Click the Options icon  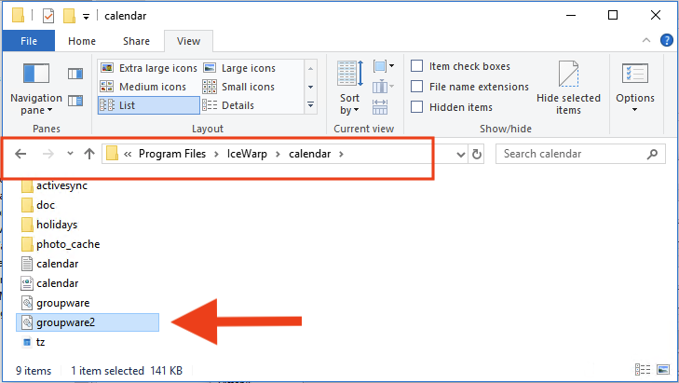[x=635, y=74]
